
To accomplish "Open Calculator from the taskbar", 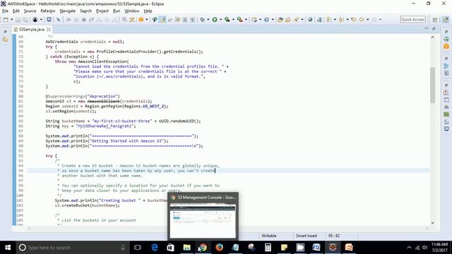I will 268,248.
